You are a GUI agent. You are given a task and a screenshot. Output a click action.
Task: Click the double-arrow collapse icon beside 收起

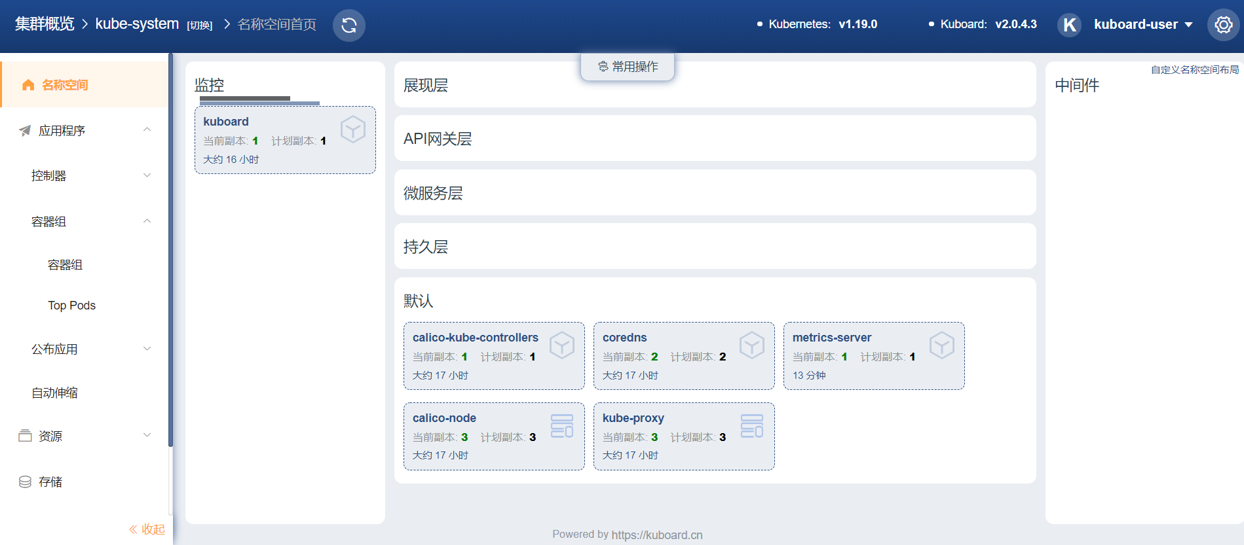[133, 529]
